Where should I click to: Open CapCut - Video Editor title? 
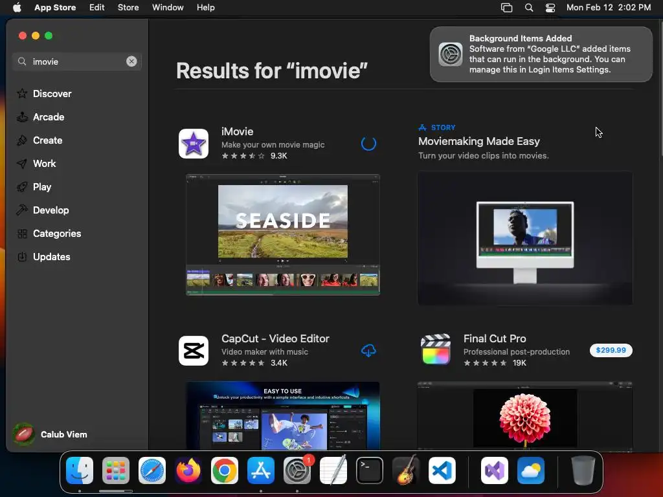tap(275, 338)
